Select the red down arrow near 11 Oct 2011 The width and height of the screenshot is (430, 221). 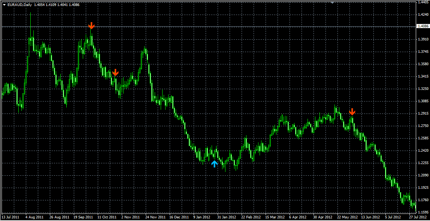pyautogui.click(x=115, y=73)
